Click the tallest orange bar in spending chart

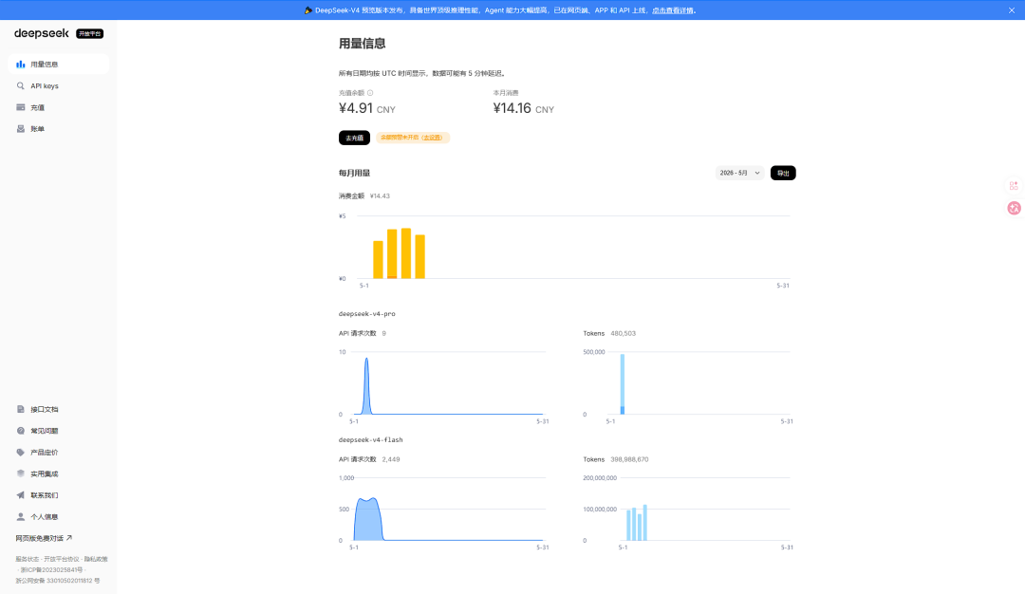(406, 253)
